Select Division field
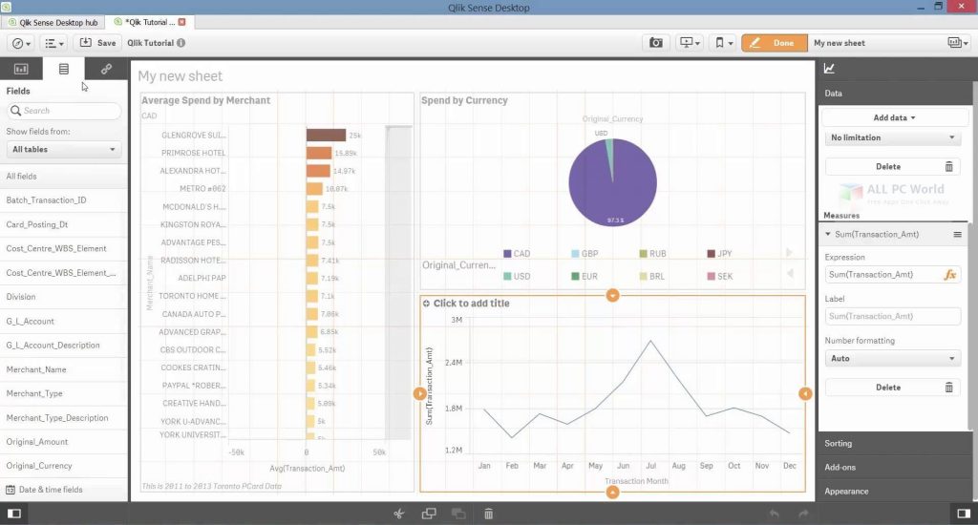 pos(64,297)
